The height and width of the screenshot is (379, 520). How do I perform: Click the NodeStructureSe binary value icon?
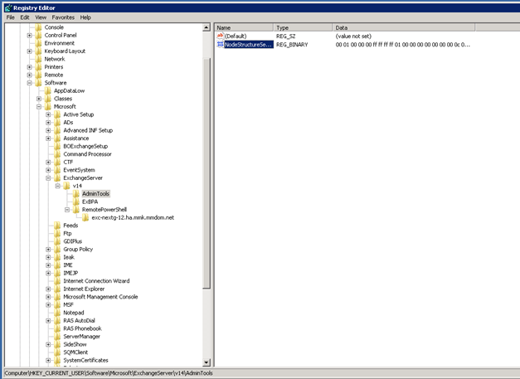tap(221, 45)
